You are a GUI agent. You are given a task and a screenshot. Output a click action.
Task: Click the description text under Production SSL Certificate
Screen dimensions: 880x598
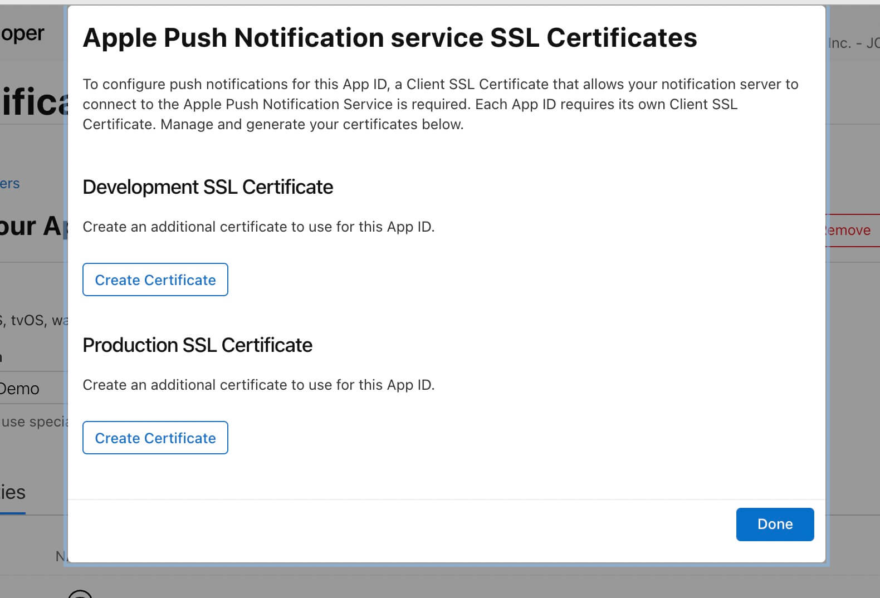click(258, 385)
